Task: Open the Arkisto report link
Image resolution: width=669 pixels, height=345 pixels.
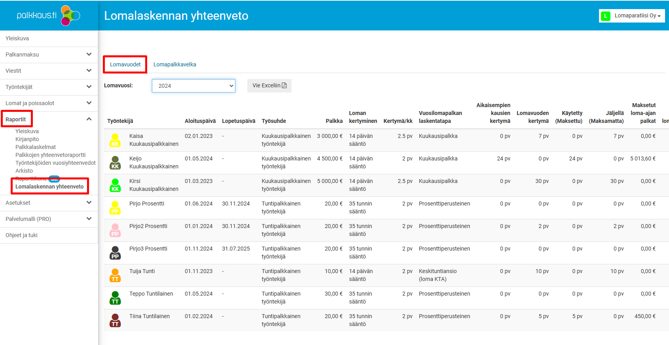Action: [x=24, y=171]
